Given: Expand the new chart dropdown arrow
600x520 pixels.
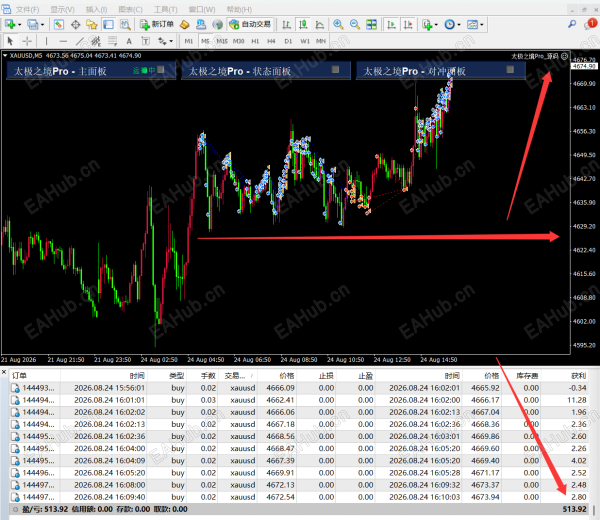Looking at the screenshot, I should [20, 24].
